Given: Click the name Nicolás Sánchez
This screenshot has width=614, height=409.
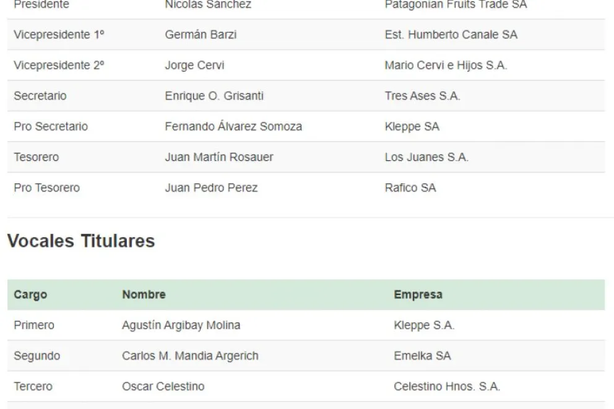Looking at the screenshot, I should pos(208,5).
